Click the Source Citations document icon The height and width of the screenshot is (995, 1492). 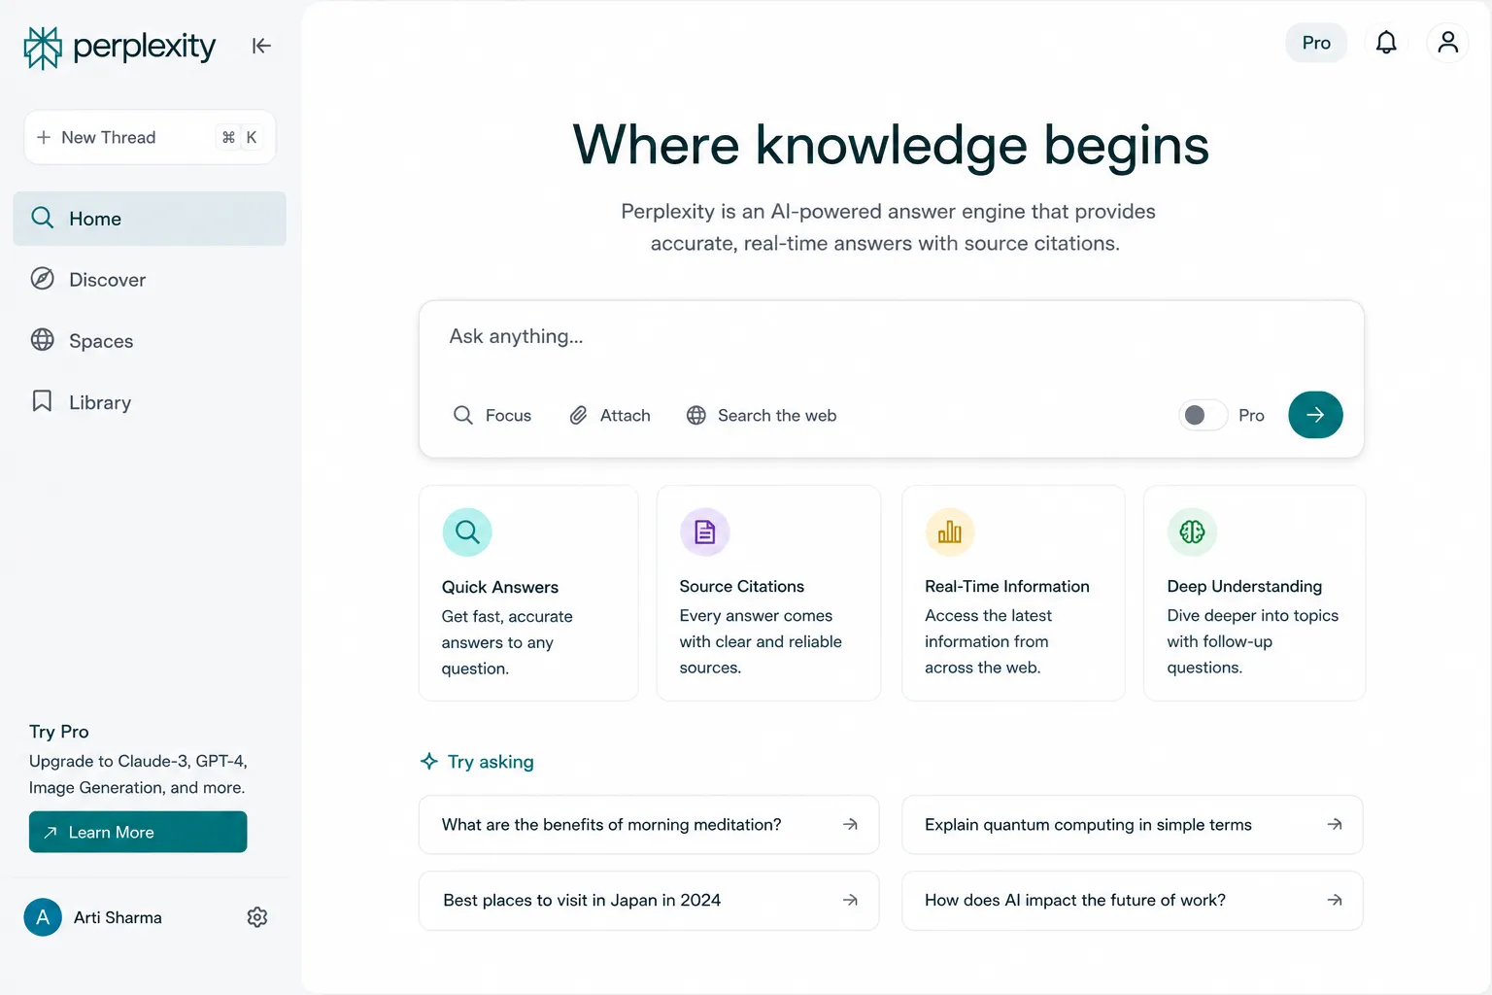705,532
